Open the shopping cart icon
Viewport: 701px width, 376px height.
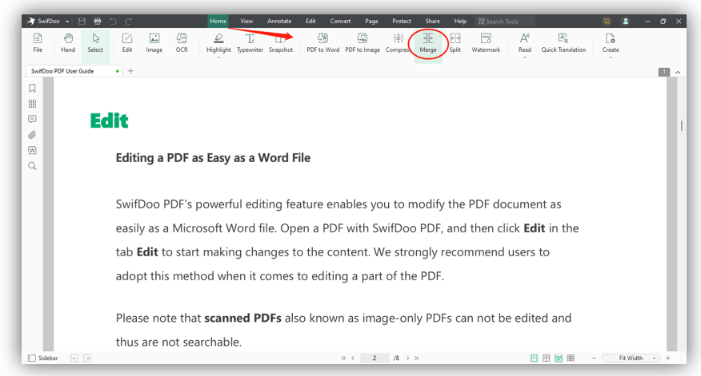(607, 21)
